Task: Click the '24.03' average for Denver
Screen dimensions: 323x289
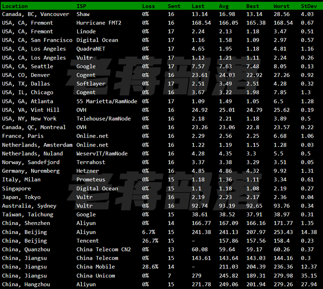Action: click(227, 75)
